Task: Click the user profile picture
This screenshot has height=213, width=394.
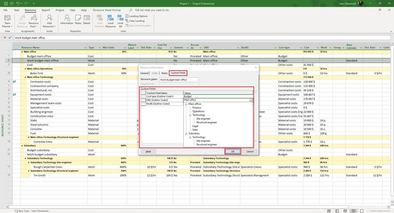Action: tap(360, 3)
